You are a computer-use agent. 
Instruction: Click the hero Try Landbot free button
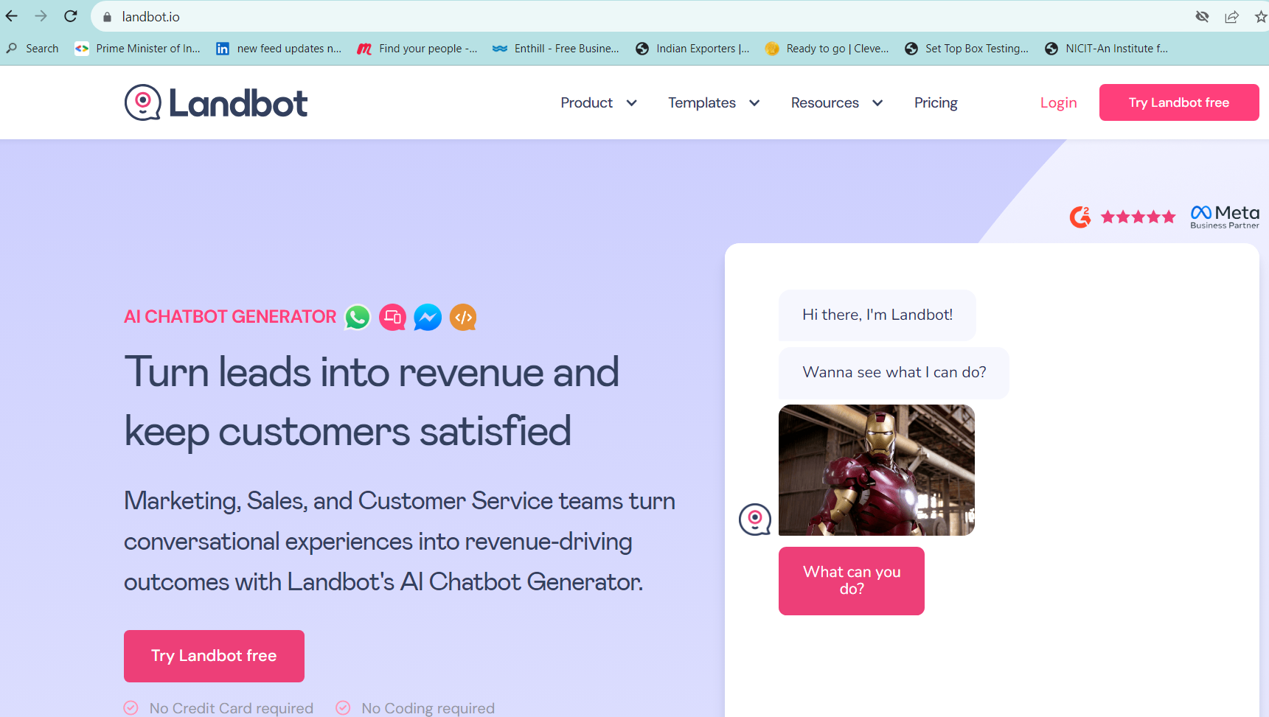click(x=214, y=656)
